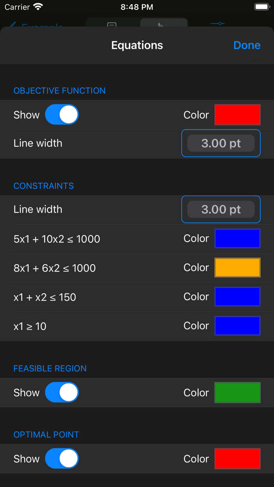Click the Optimal Point red color swatch
The image size is (274, 487).
(237, 458)
